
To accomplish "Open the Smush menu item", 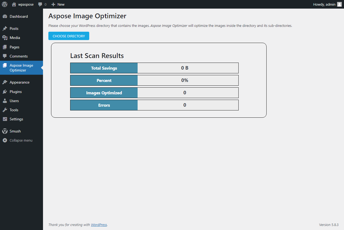I will click(21, 131).
